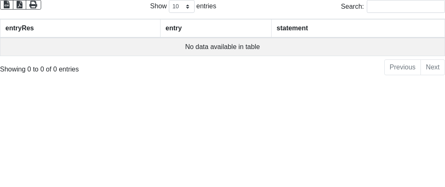This screenshot has height=187, width=445.
Task: Print the table using the printer icon
Action: (33, 5)
